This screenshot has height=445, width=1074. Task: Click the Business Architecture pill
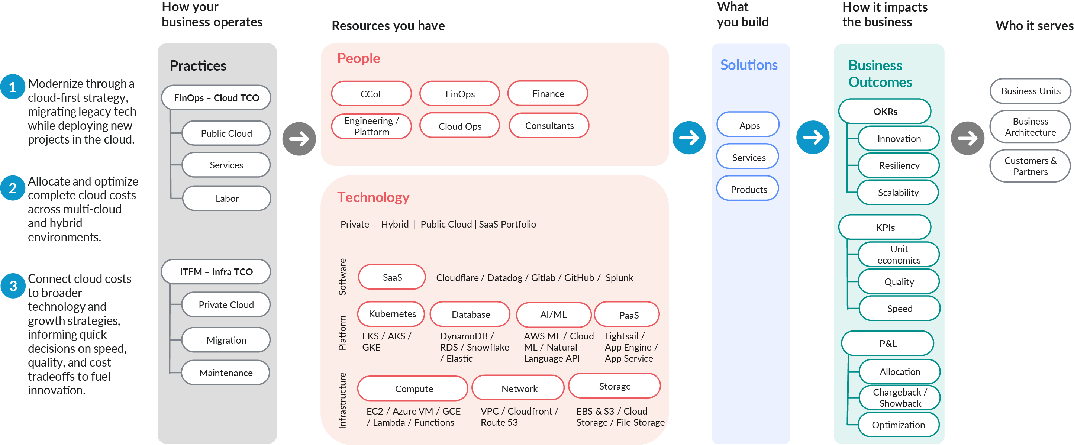1029,126
